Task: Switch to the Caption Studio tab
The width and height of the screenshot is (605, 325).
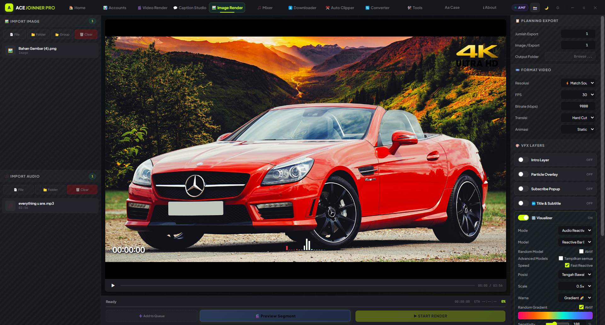Action: click(x=190, y=8)
